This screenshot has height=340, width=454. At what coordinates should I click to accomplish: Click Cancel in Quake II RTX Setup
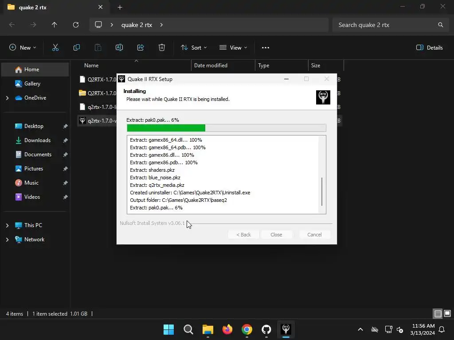point(314,235)
